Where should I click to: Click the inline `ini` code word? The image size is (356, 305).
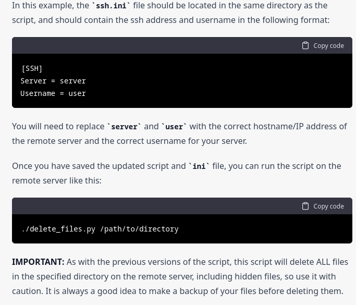pos(199,166)
